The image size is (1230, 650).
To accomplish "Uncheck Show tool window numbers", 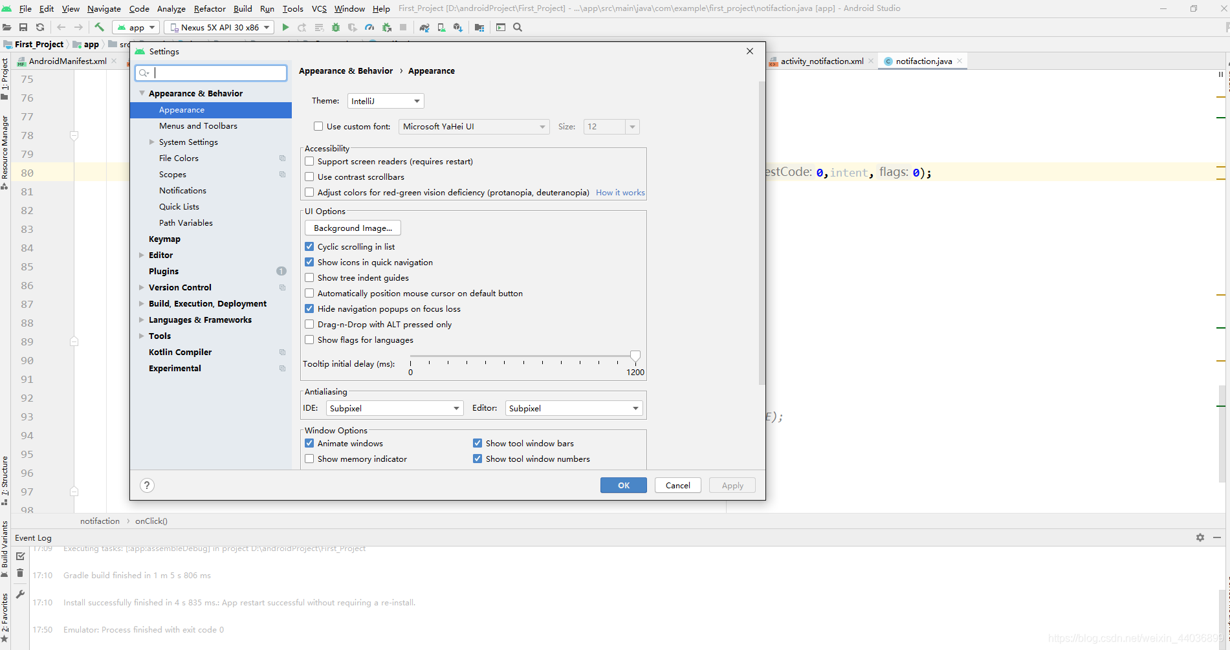I will [x=478, y=459].
